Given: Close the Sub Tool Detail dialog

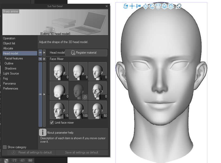Looking at the screenshot, I should (x=107, y=6).
